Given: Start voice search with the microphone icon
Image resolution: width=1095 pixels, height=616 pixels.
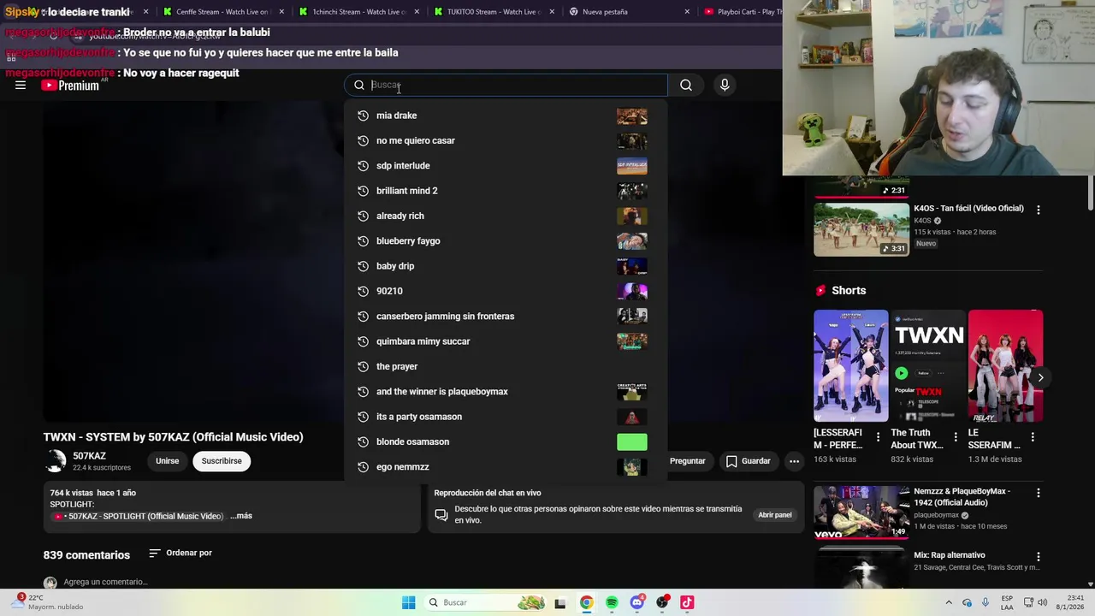Looking at the screenshot, I should [725, 85].
